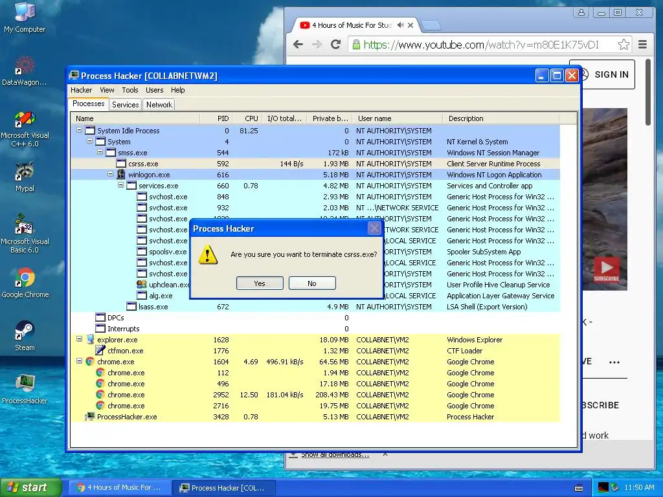
Task: Select the chrome.exe row with PID 2716
Action: (x=315, y=405)
